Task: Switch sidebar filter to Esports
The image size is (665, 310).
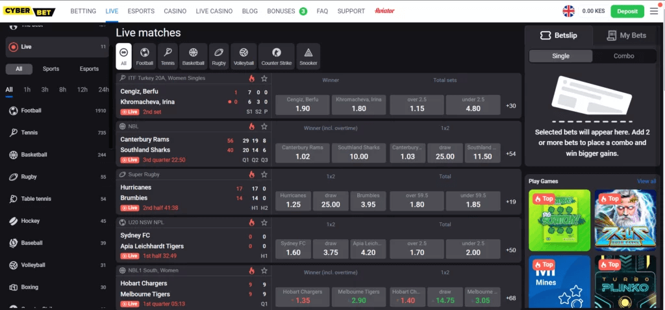Action: click(x=89, y=69)
